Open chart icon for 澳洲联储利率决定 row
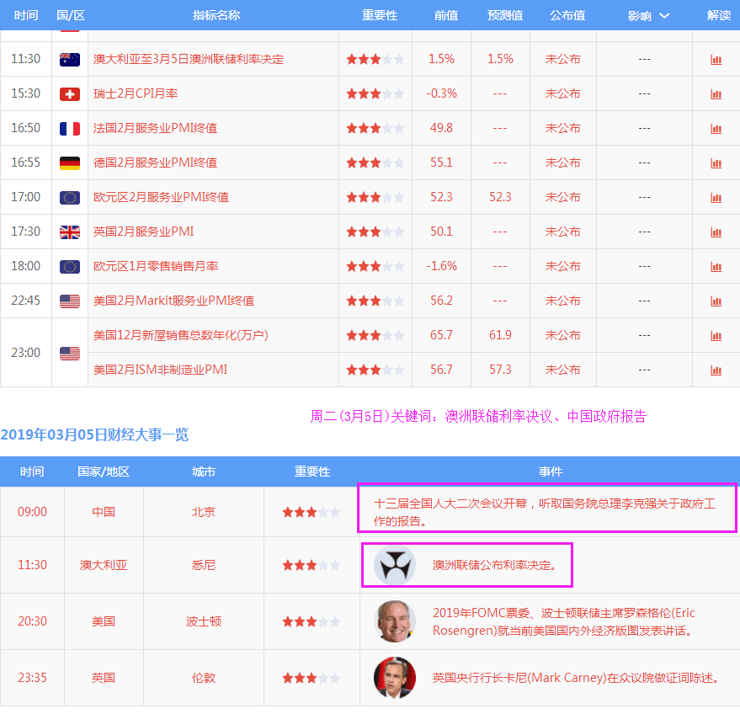The width and height of the screenshot is (740, 714). [x=716, y=60]
